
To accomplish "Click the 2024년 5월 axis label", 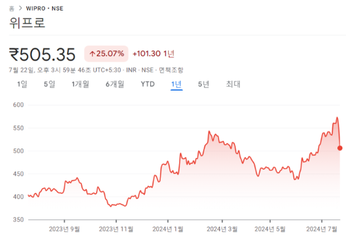I will 270,229.
